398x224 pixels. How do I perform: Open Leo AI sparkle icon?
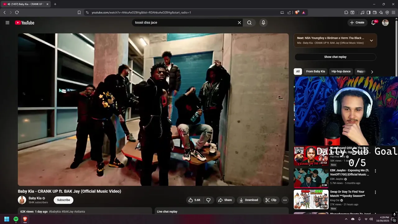click(381, 12)
